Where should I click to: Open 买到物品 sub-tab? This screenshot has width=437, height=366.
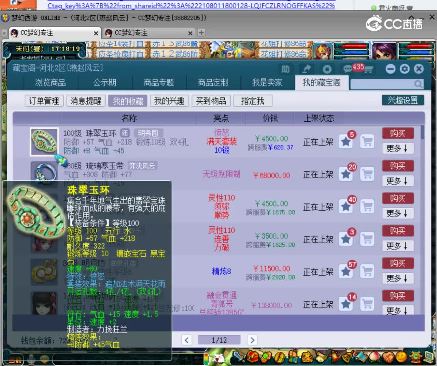tap(211, 101)
